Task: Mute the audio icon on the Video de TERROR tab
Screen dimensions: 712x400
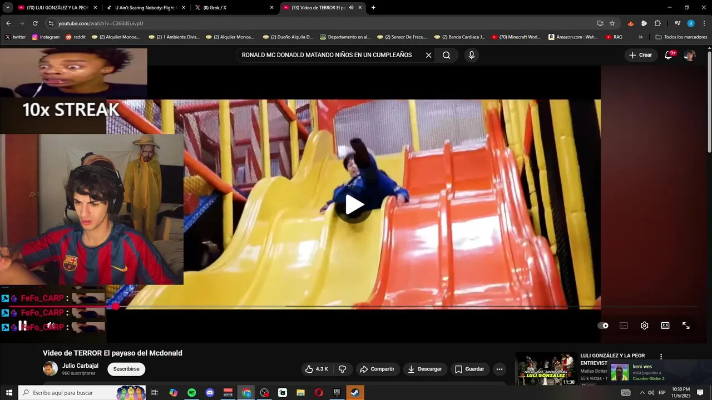Action: (x=351, y=8)
